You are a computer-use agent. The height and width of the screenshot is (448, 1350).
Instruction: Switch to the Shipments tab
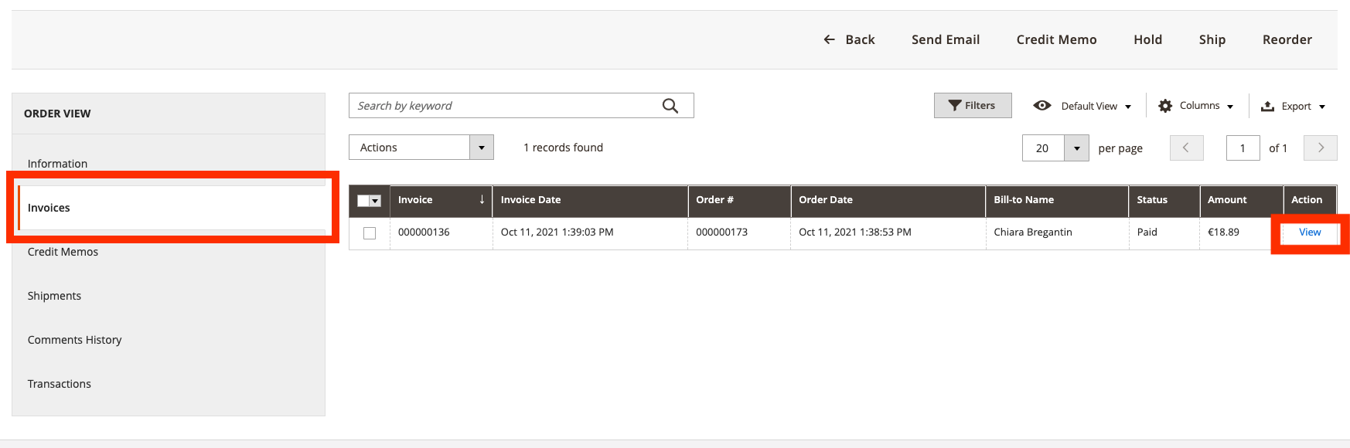coord(54,296)
